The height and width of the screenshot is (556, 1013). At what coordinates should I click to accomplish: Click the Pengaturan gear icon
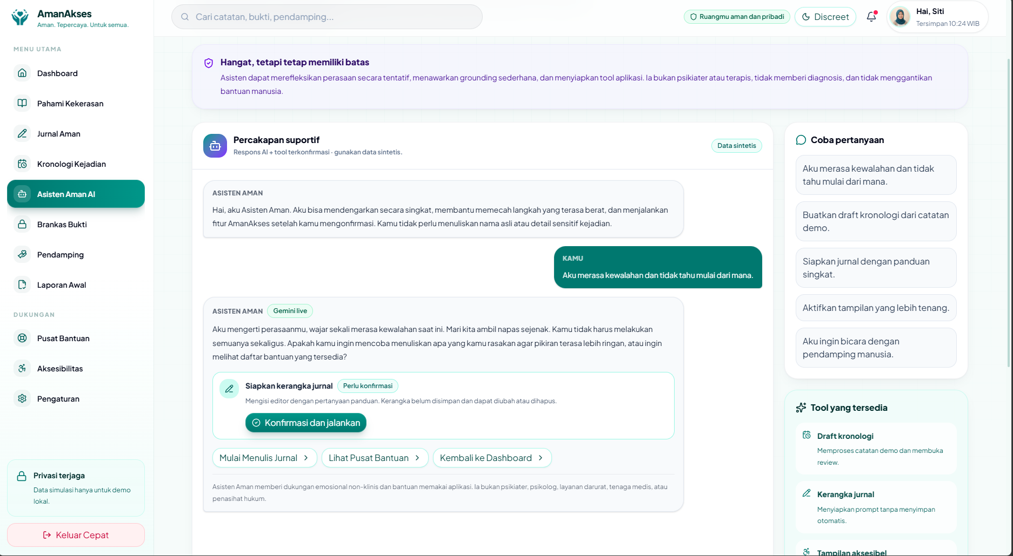tap(22, 398)
